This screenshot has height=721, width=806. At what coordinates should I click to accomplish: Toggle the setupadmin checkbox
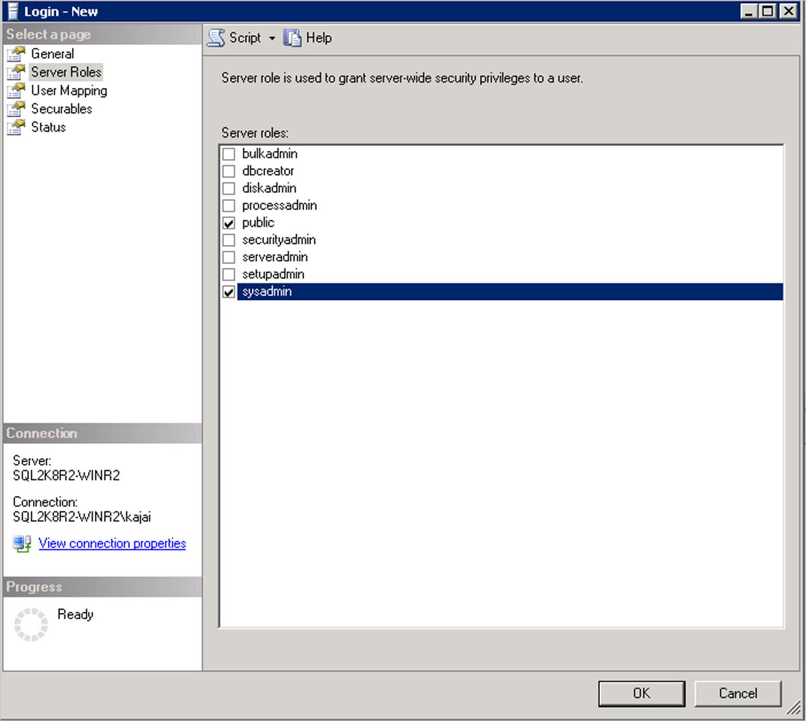tap(229, 273)
